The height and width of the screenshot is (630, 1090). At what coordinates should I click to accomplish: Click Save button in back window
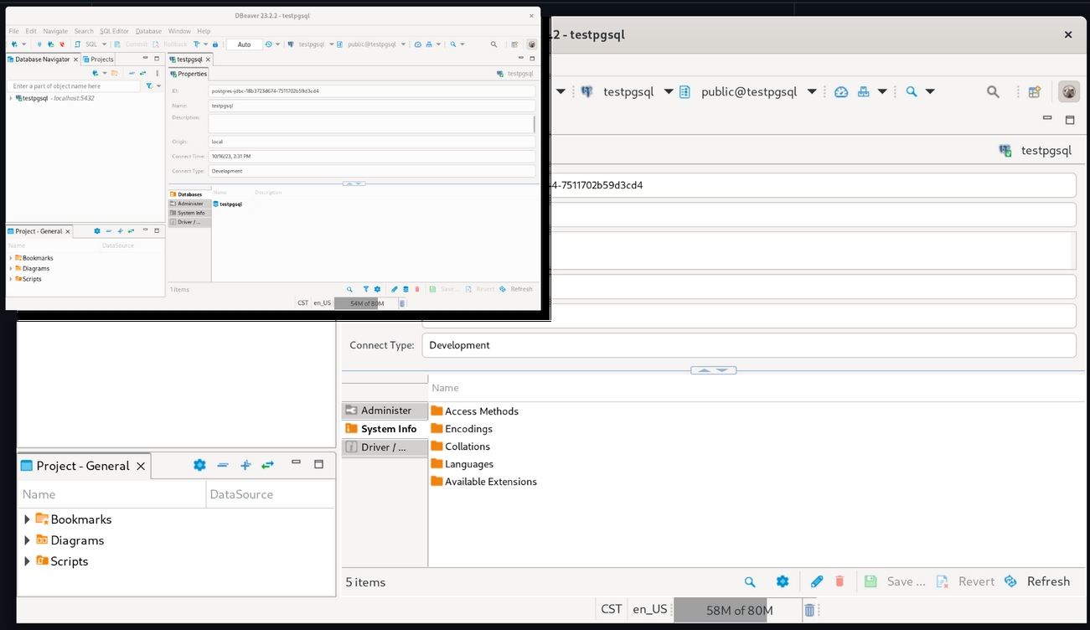coord(895,581)
